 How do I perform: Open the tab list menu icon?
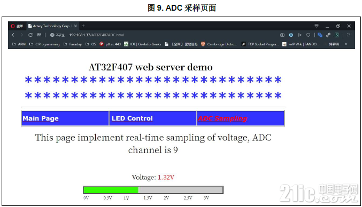[x=317, y=26]
